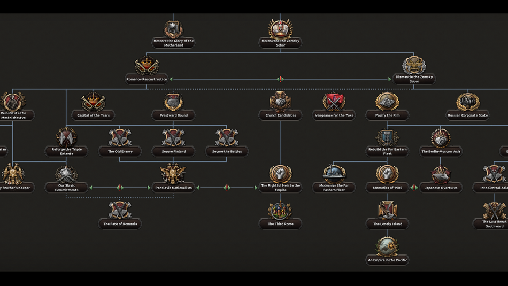Click the Capital of the Tsars label text
The width and height of the screenshot is (508, 286).
[93, 115]
